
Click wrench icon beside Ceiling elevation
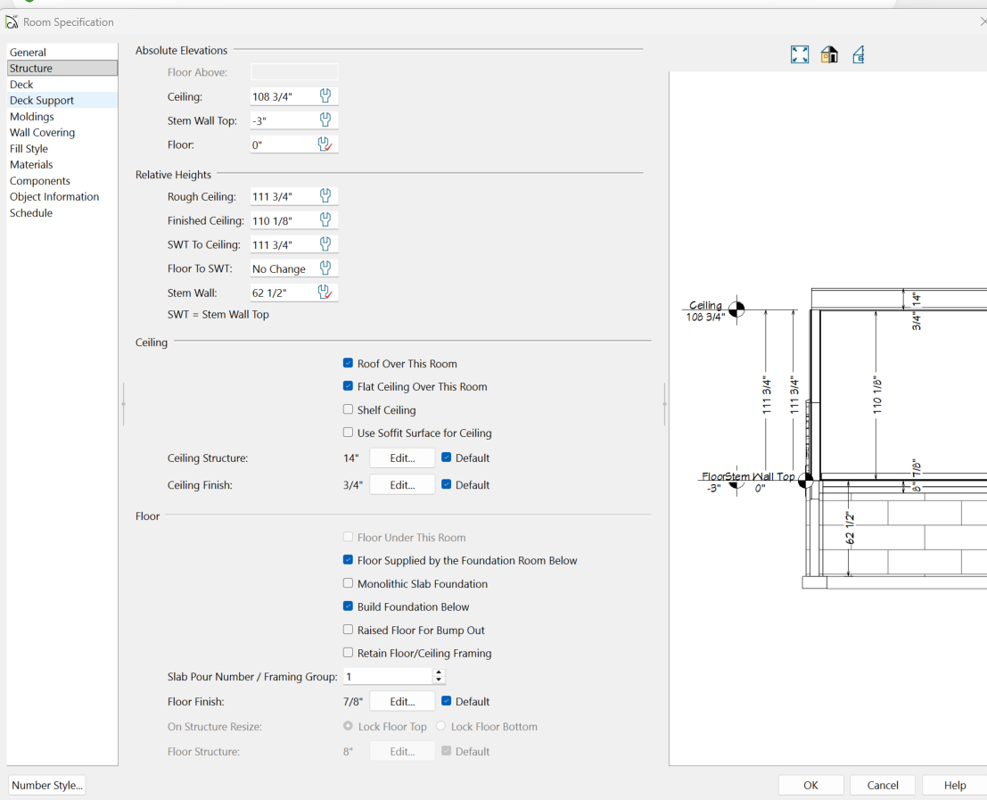[x=325, y=96]
